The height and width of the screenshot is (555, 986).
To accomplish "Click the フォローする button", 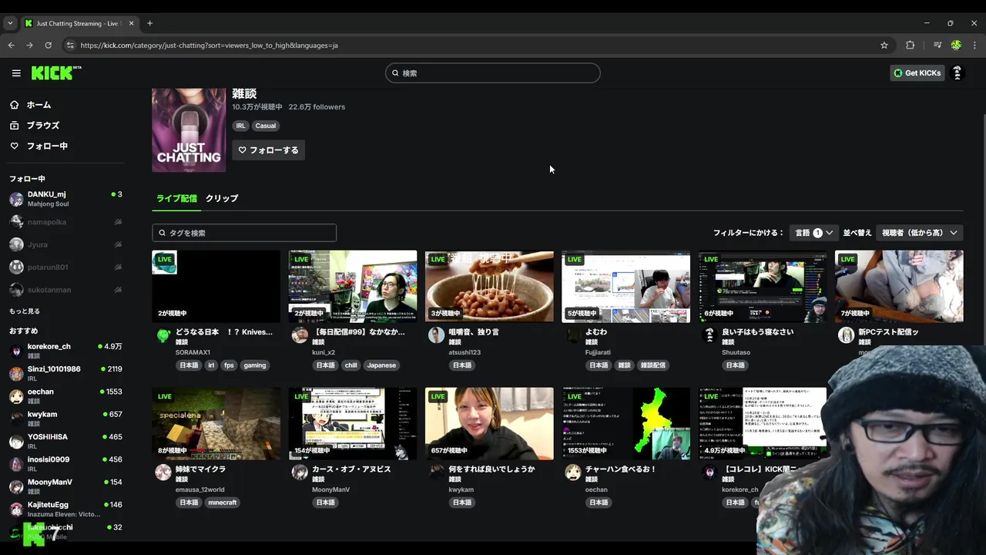I will coord(268,150).
